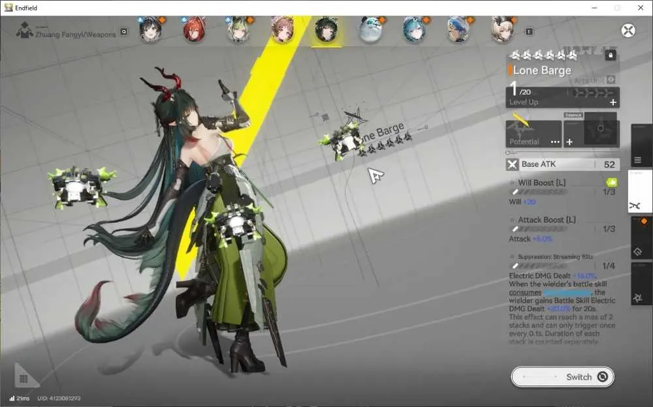Click the Switch weapon button
Image resolution: width=653 pixels, height=407 pixels.
(x=563, y=377)
